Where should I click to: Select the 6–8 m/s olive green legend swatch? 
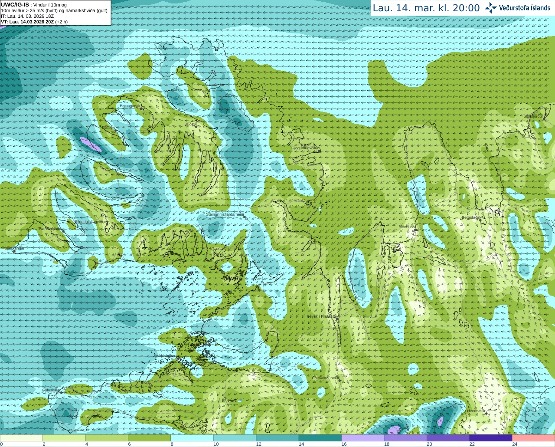(x=150, y=438)
